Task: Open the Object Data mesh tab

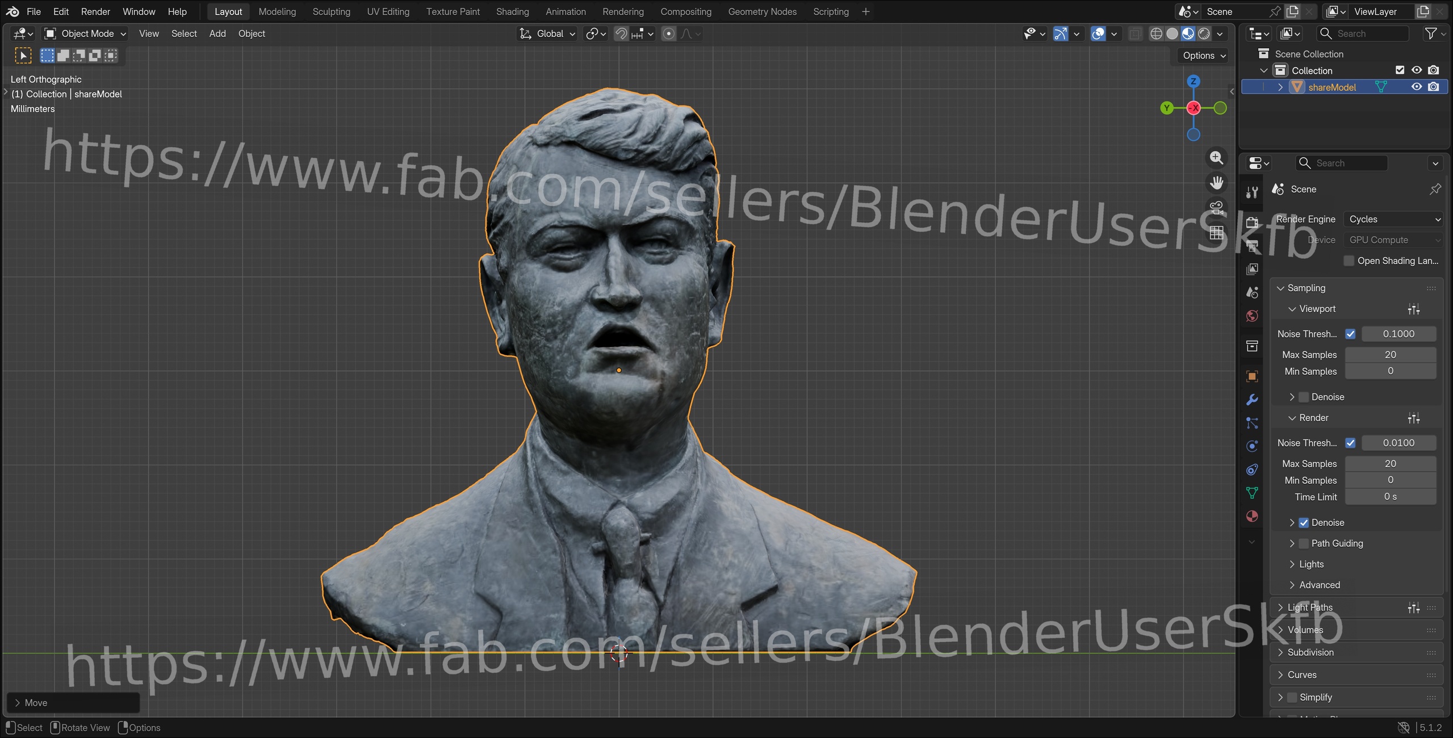Action: click(1252, 493)
